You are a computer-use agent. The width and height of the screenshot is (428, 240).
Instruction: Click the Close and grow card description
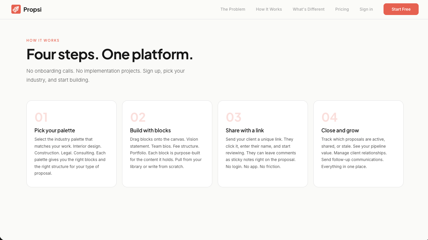[x=354, y=153]
